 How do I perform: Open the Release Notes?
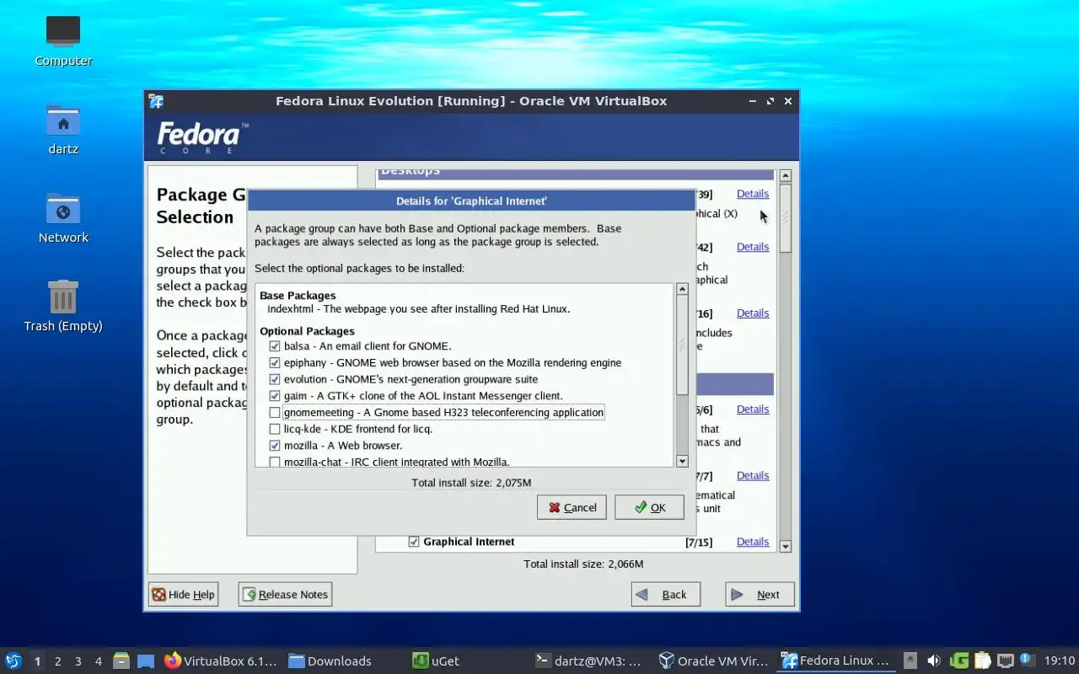pos(285,594)
